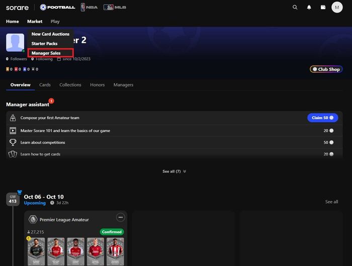Image resolution: width=352 pixels, height=266 pixels.
Task: Open the Premier League Amateur competition title
Action: [x=64, y=220]
